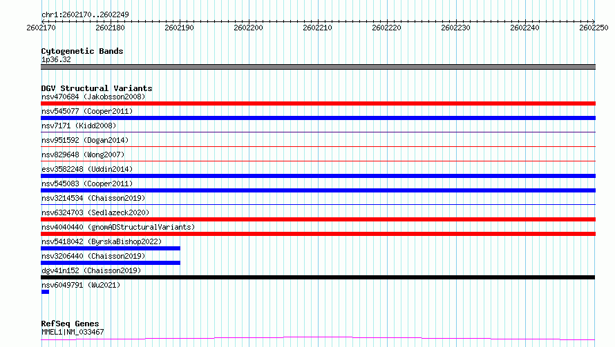615x347 pixels.
Task: Click the DGV Structural Variants track title
Action: [97, 88]
